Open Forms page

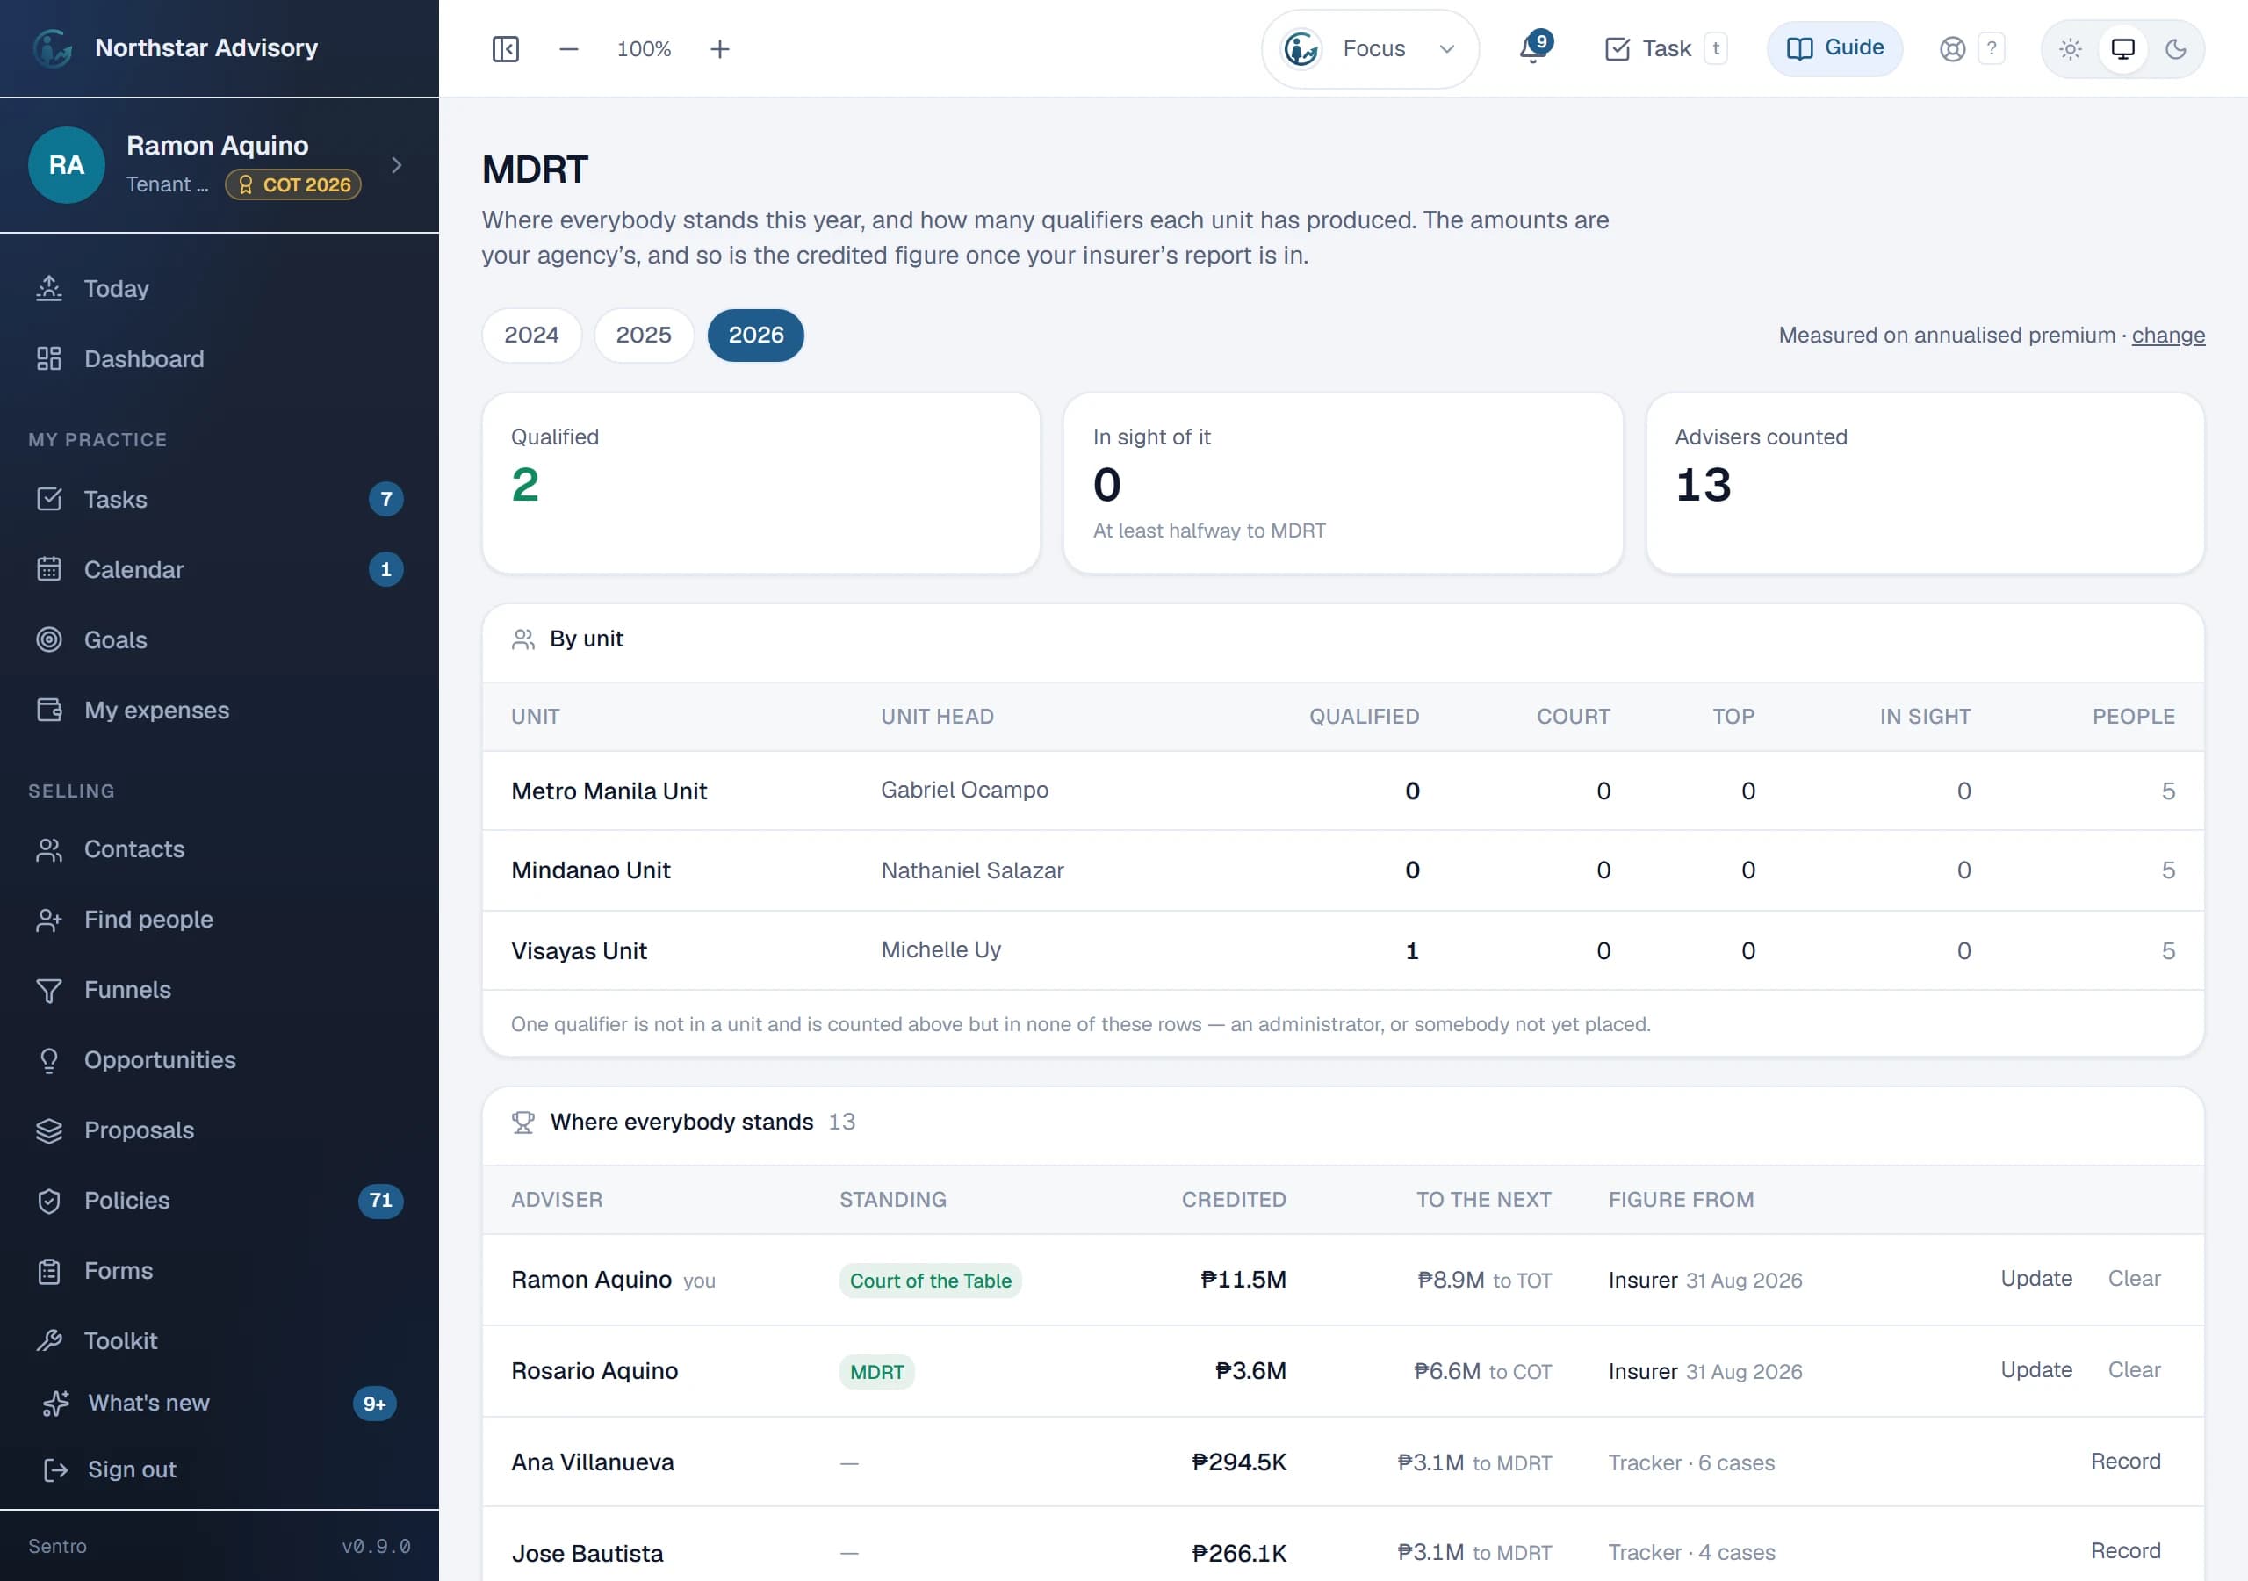[220, 1272]
